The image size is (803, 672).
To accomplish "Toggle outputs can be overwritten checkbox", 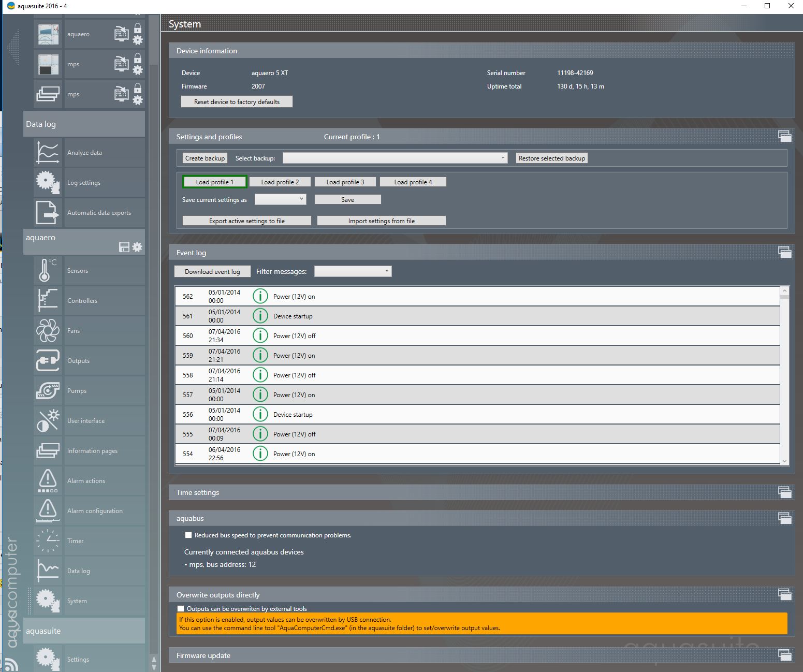I will click(181, 609).
